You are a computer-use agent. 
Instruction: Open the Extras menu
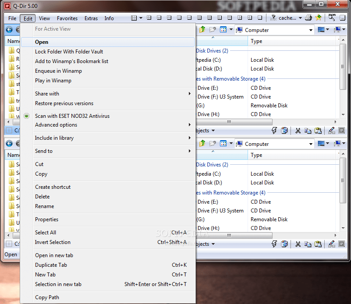tap(91, 18)
